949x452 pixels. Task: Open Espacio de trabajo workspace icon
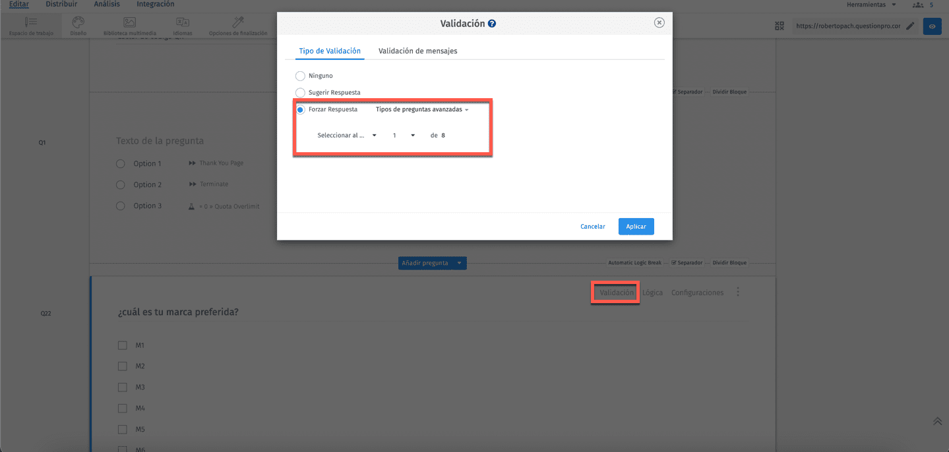click(x=32, y=22)
